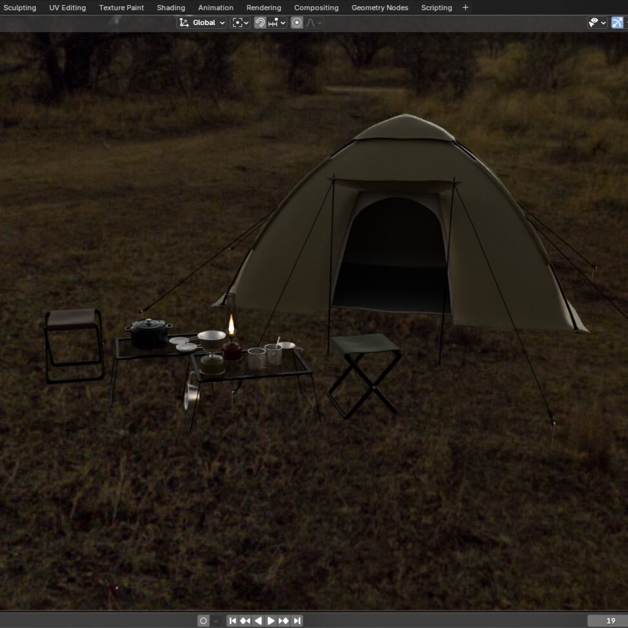Open the transform pivot point dropdown
This screenshot has width=628, height=628.
click(240, 23)
